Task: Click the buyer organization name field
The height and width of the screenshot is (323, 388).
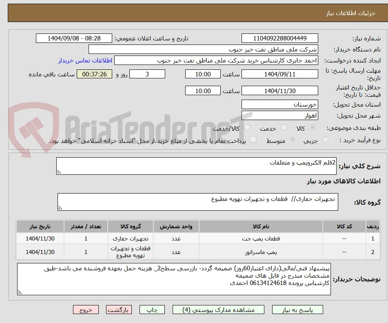Action: [203, 49]
